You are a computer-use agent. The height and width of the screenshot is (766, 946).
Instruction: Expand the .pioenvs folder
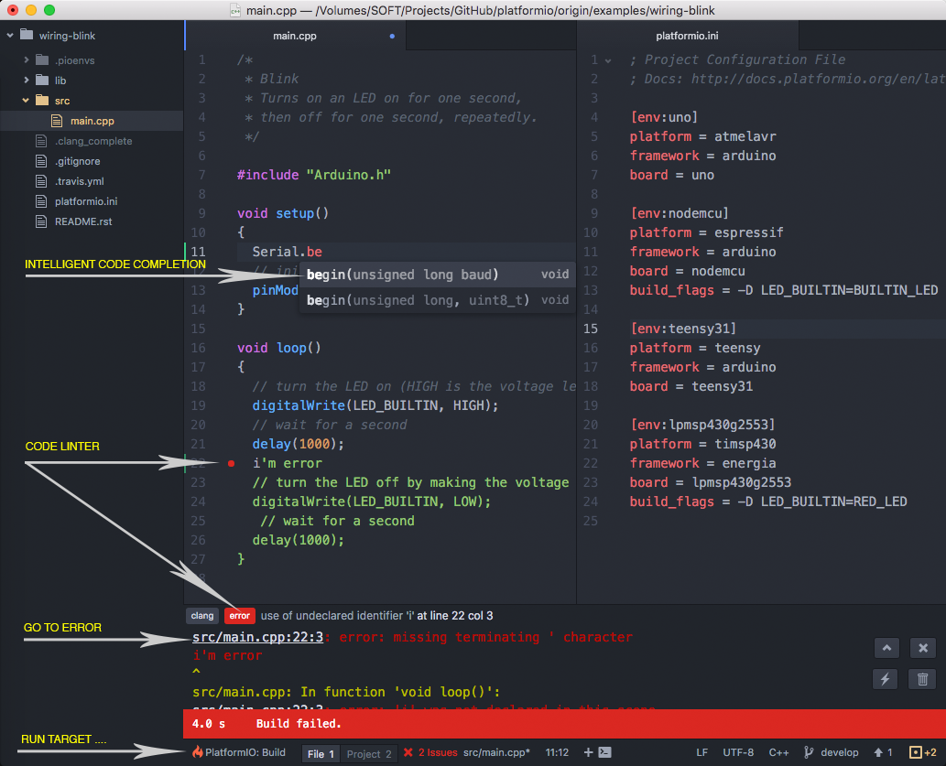pyautogui.click(x=26, y=59)
